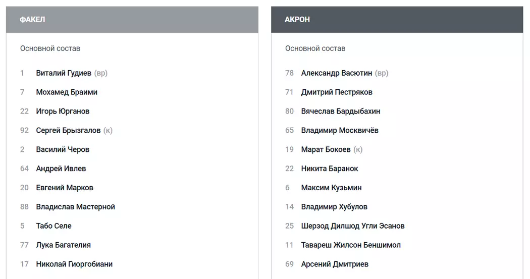Click the АКРОН team header
Viewport: 530px width, 279px height.
[x=297, y=20]
